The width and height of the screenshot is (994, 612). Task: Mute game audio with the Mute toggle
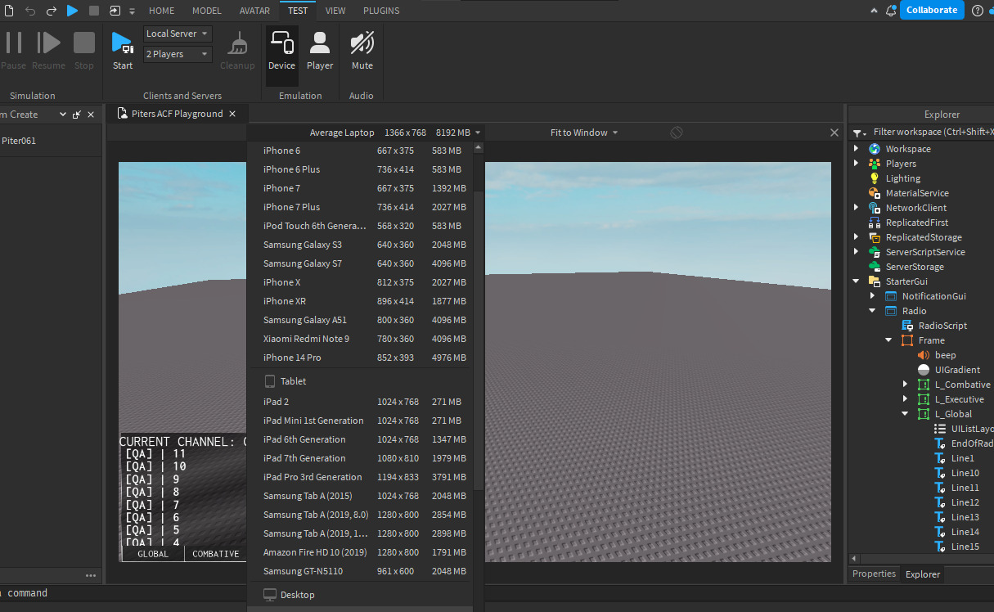tap(362, 47)
